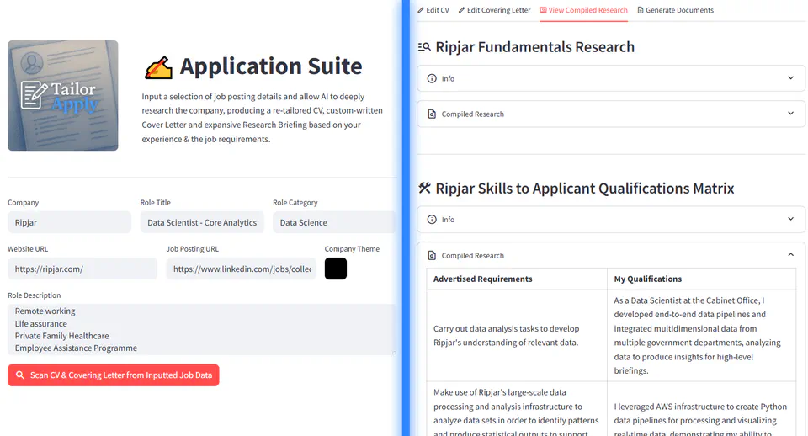Viewport: 808px width, 436px height.
Task: Click the Role Category field with Data Science
Action: 334,222
